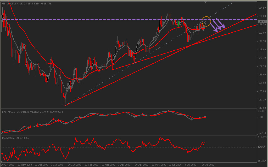Click the 16 Mar 2009 date label
The image size is (268, 167).
(x=108, y=165)
